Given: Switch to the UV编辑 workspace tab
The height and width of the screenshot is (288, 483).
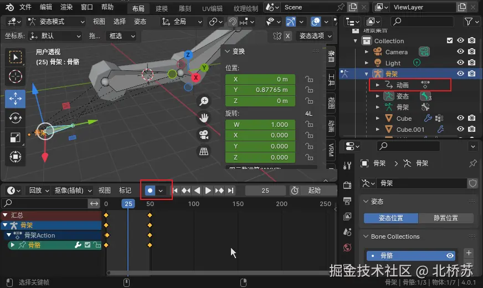Looking at the screenshot, I should coord(212,9).
